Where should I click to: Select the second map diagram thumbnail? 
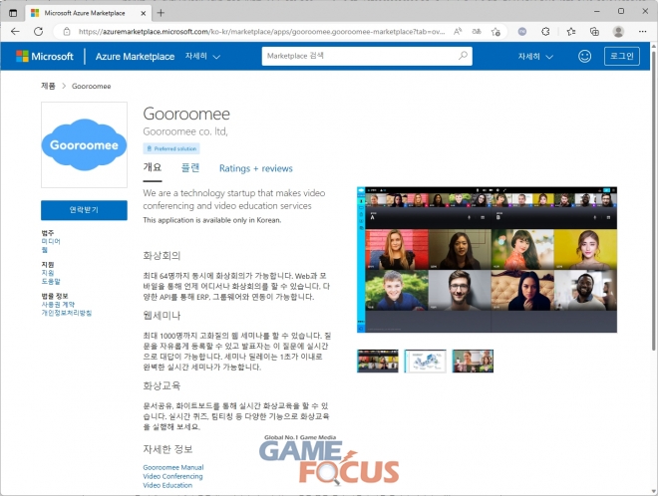(425, 361)
